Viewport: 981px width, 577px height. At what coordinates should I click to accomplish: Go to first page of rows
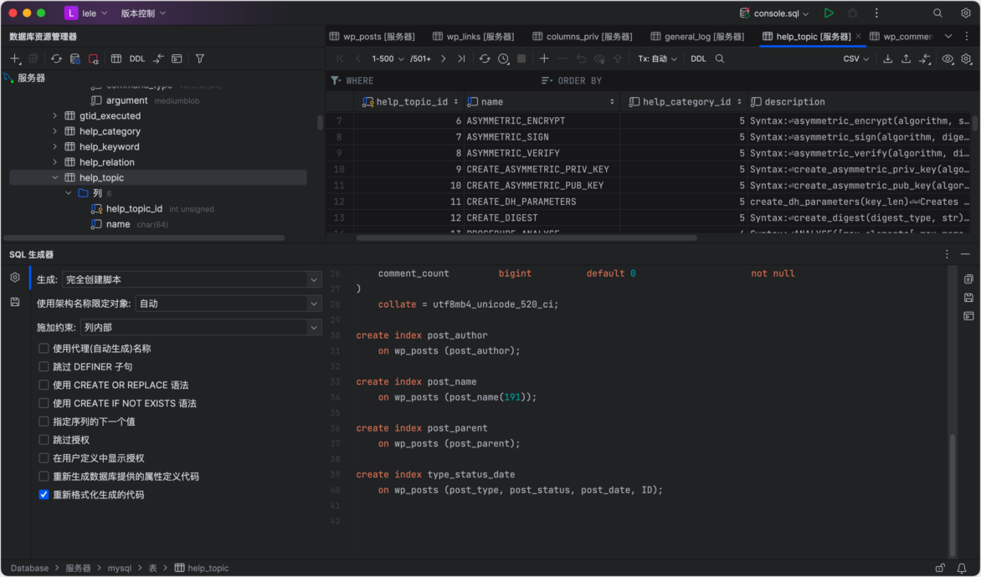pos(340,59)
